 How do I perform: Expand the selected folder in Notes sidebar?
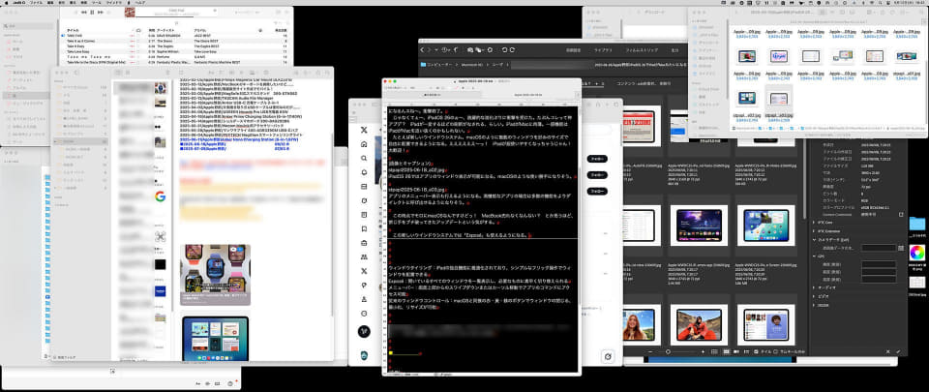pos(55,142)
